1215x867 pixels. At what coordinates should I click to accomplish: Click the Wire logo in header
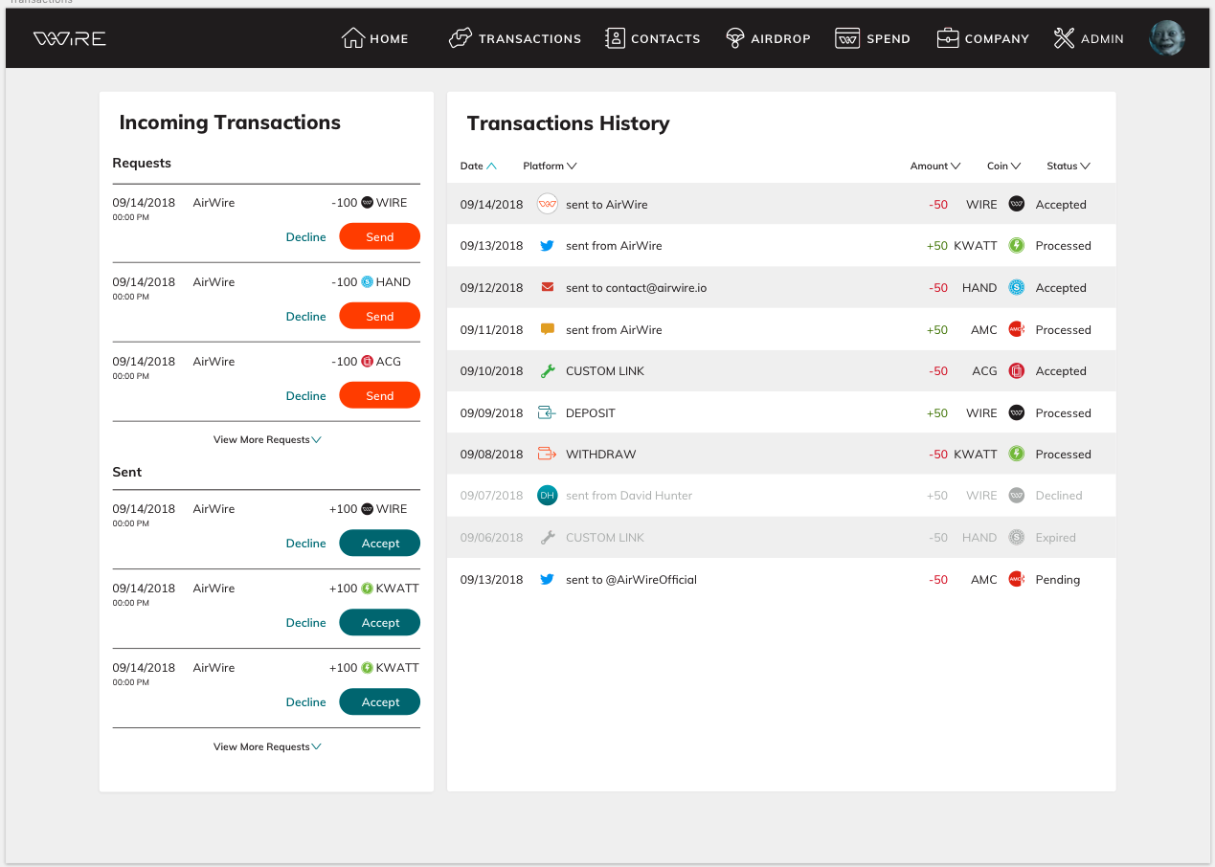[x=70, y=38]
